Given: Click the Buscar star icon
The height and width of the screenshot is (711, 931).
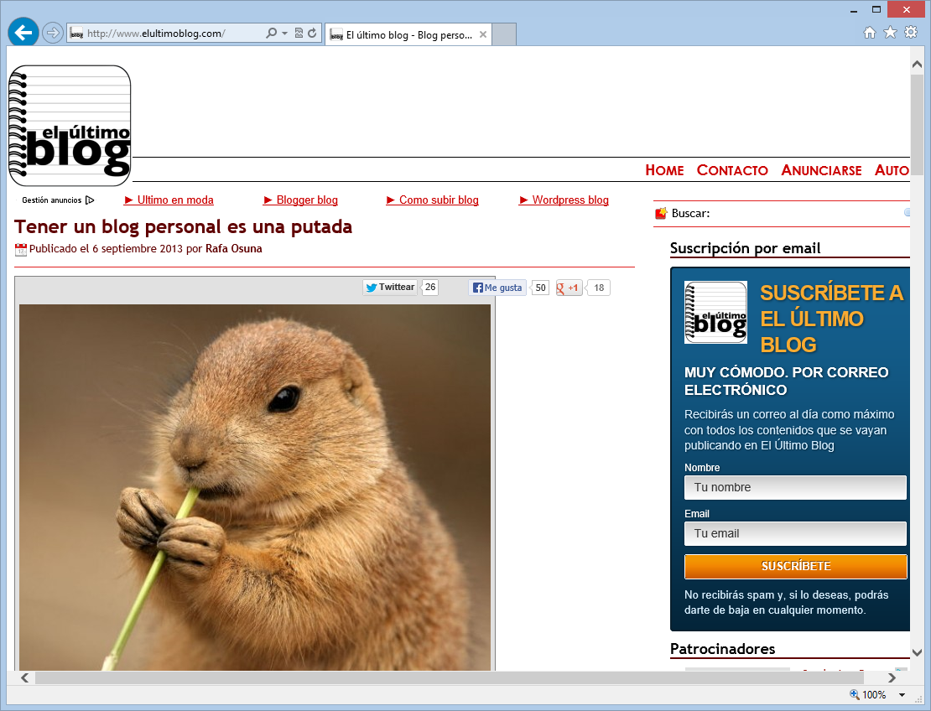Looking at the screenshot, I should (661, 213).
